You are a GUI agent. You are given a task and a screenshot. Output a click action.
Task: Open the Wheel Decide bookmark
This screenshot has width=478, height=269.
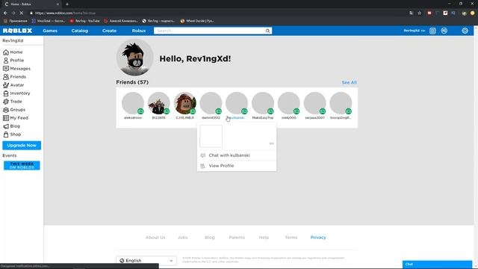click(197, 21)
